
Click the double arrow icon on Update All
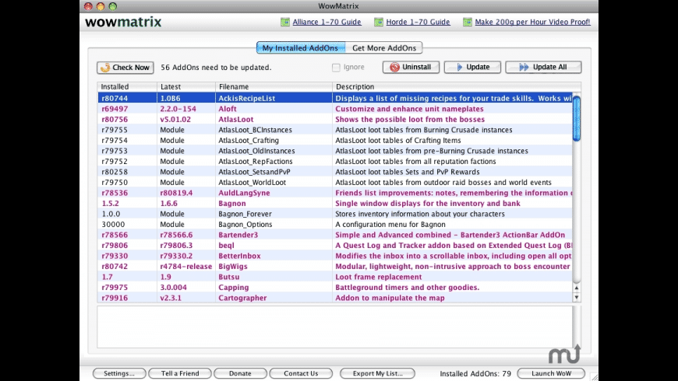pyautogui.click(x=524, y=68)
